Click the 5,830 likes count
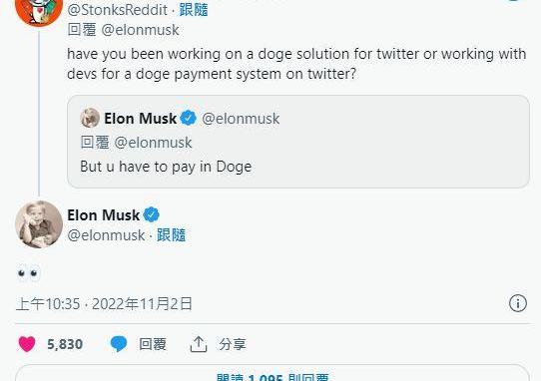The image size is (541, 381). pyautogui.click(x=65, y=344)
